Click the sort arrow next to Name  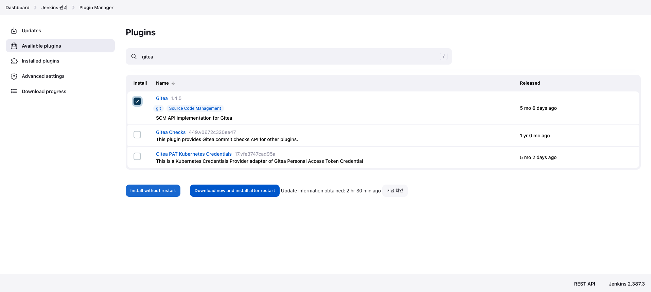pos(173,83)
